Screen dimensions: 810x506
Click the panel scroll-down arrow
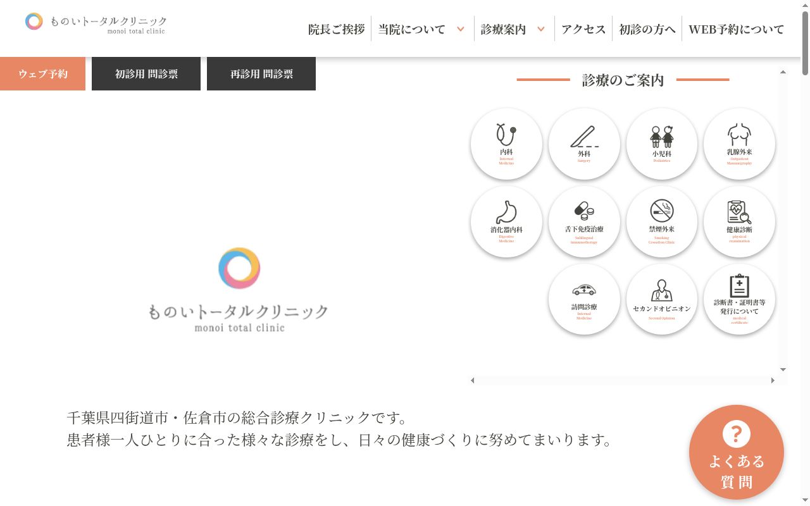783,369
